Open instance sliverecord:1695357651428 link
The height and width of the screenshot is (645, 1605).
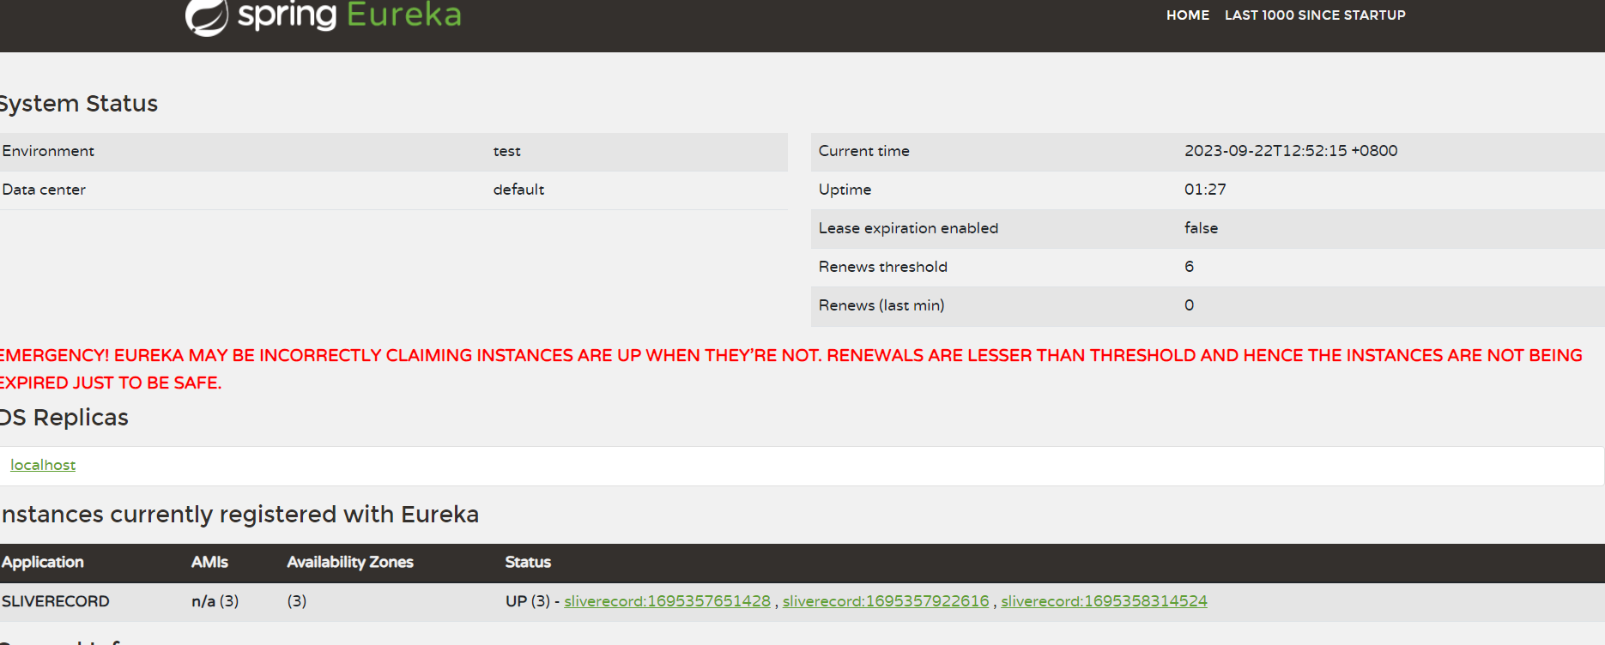[x=667, y=601]
